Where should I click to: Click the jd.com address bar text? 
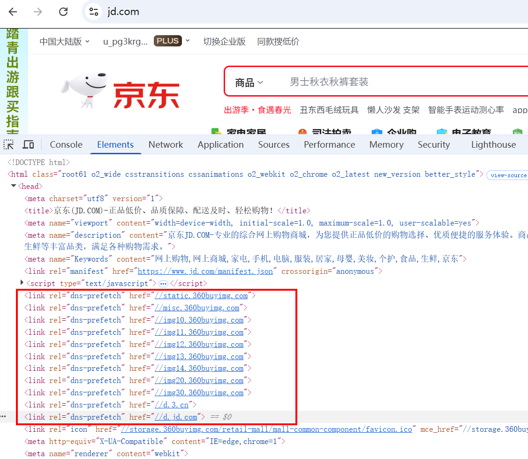tap(123, 12)
